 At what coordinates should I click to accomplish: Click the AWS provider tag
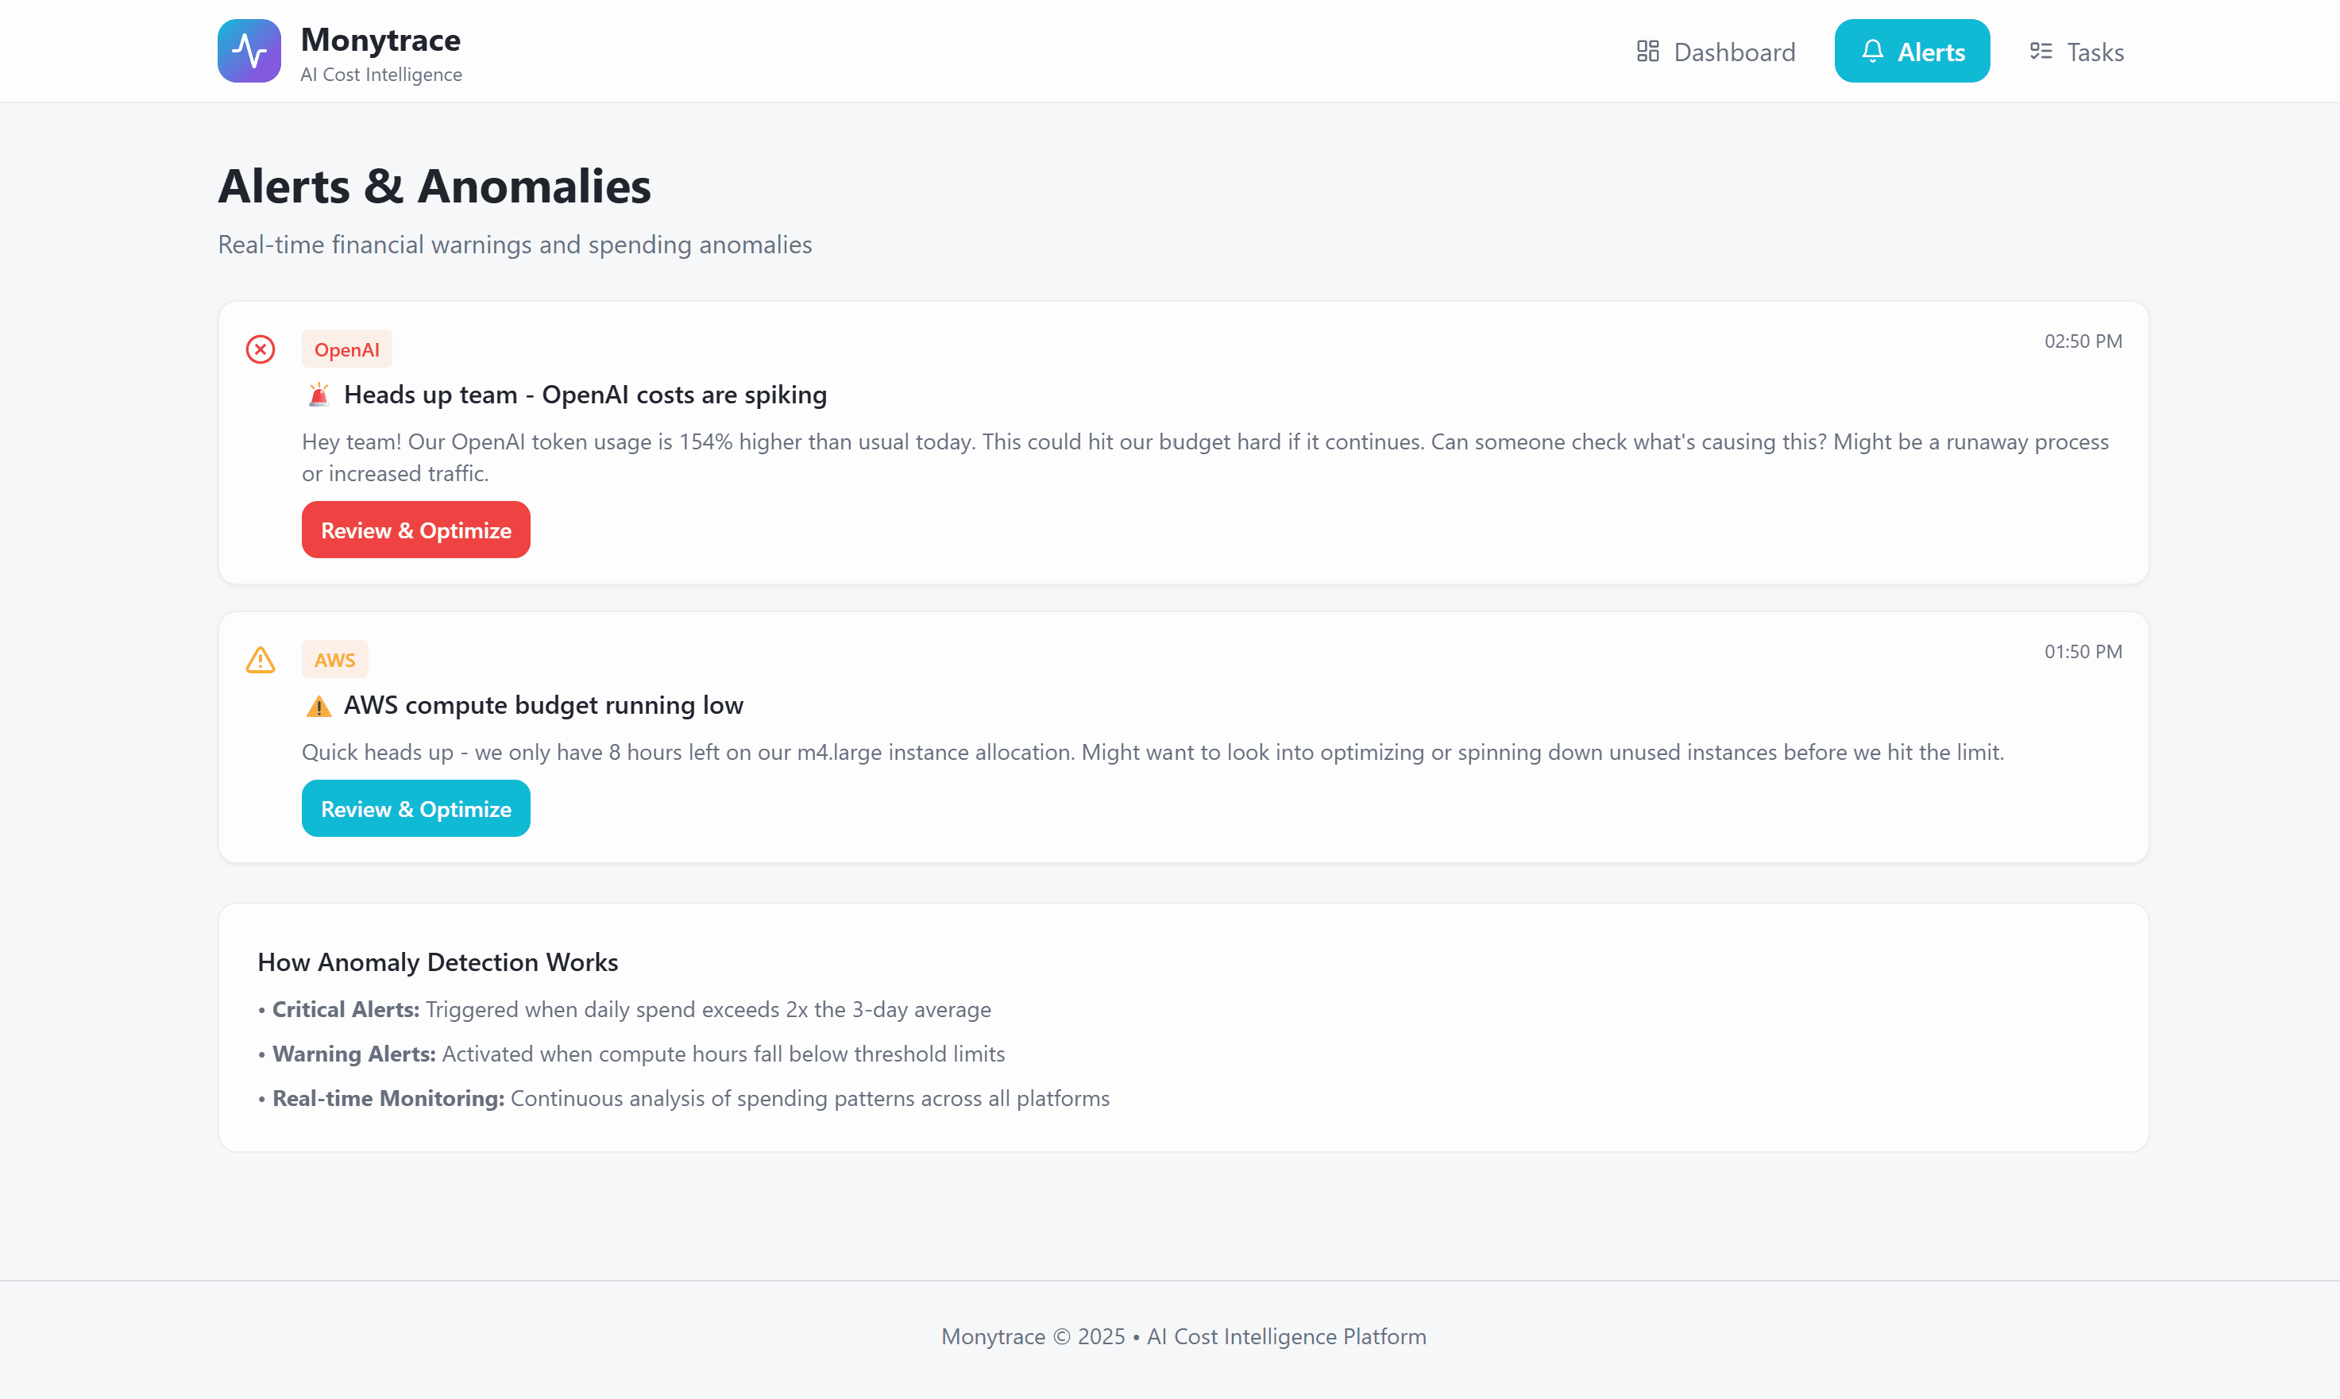click(x=334, y=660)
